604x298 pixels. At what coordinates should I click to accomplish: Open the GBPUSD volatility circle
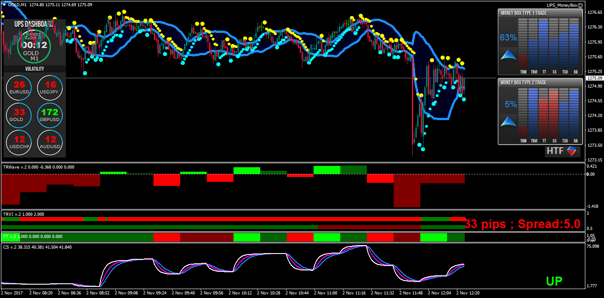[50, 115]
